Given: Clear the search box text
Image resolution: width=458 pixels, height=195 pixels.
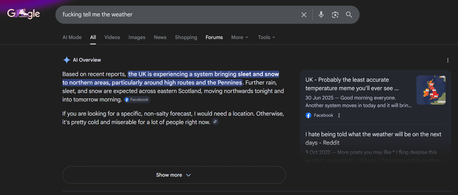Looking at the screenshot, I should (x=304, y=15).
